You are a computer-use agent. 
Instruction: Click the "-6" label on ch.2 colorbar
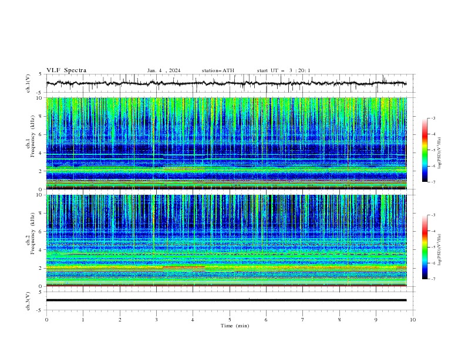433,263
